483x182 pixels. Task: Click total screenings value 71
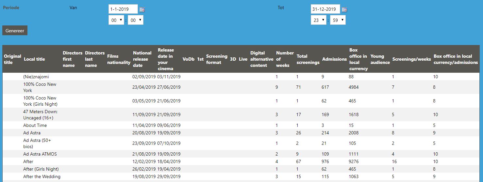click(x=298, y=87)
